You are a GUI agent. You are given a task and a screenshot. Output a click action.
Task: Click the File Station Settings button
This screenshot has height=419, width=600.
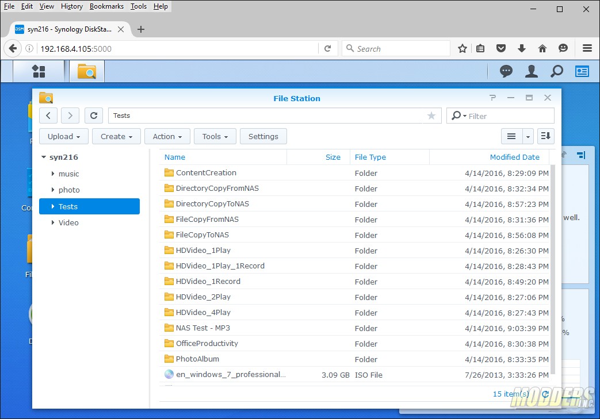(263, 136)
